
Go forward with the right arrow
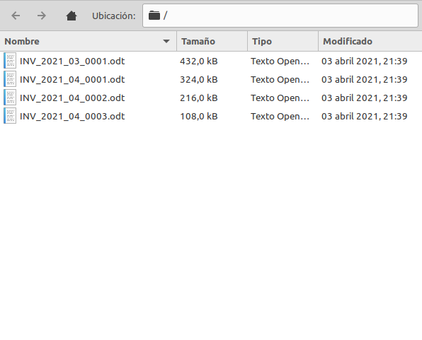pos(42,16)
